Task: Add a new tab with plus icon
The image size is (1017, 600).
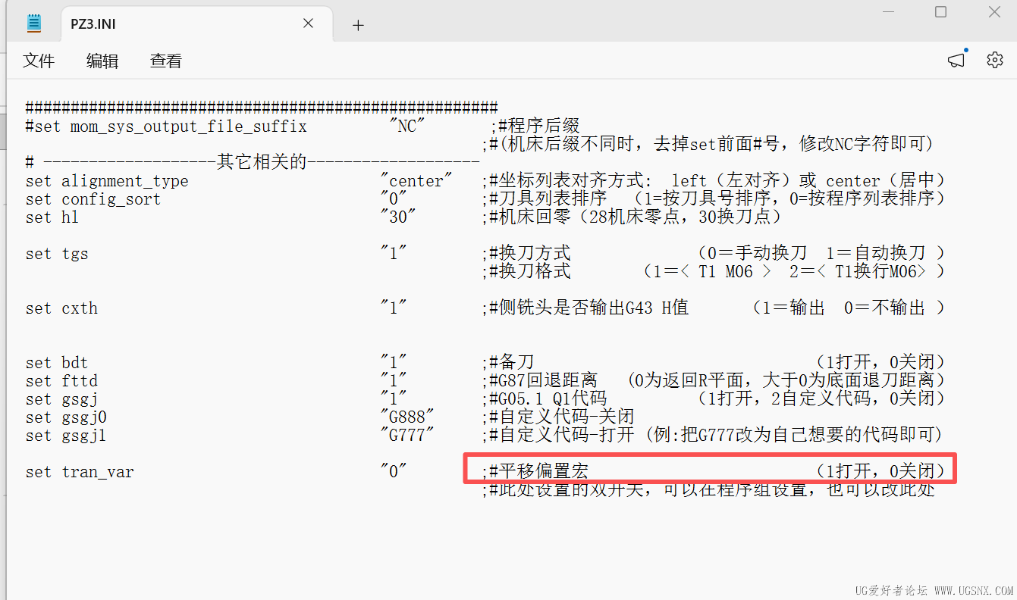Action: pyautogui.click(x=358, y=25)
